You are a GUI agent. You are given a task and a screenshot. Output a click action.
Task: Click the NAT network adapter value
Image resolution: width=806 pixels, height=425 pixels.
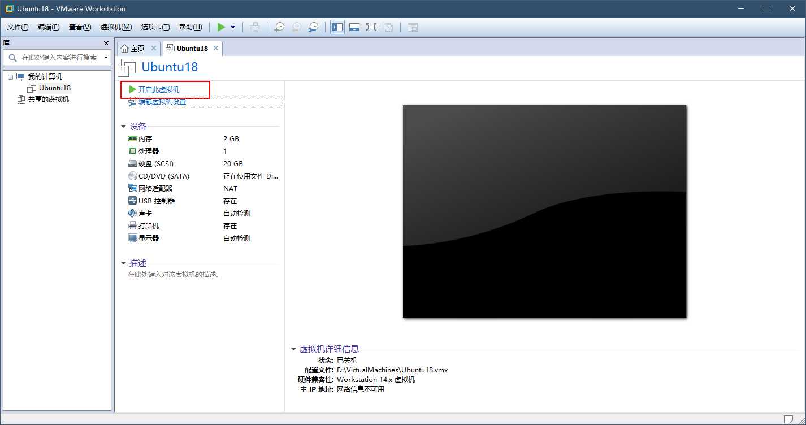[x=231, y=189]
